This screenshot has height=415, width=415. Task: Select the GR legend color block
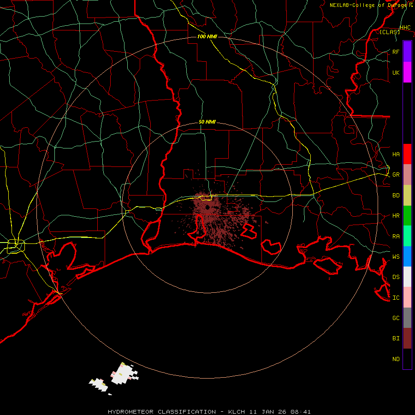[x=407, y=175]
